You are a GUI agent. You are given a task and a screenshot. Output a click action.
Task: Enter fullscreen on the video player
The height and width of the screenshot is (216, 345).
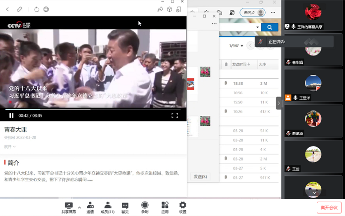[x=174, y=115]
